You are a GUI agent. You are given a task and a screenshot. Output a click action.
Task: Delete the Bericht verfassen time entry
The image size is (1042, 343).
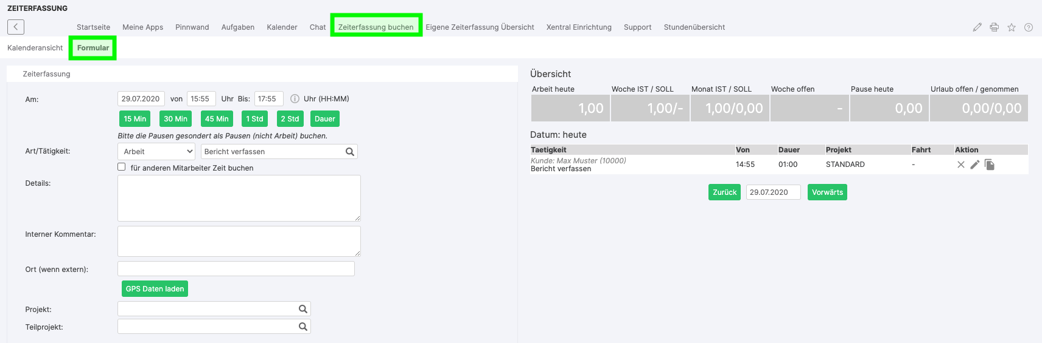click(960, 165)
